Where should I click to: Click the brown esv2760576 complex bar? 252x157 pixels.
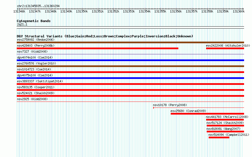(130, 66)
